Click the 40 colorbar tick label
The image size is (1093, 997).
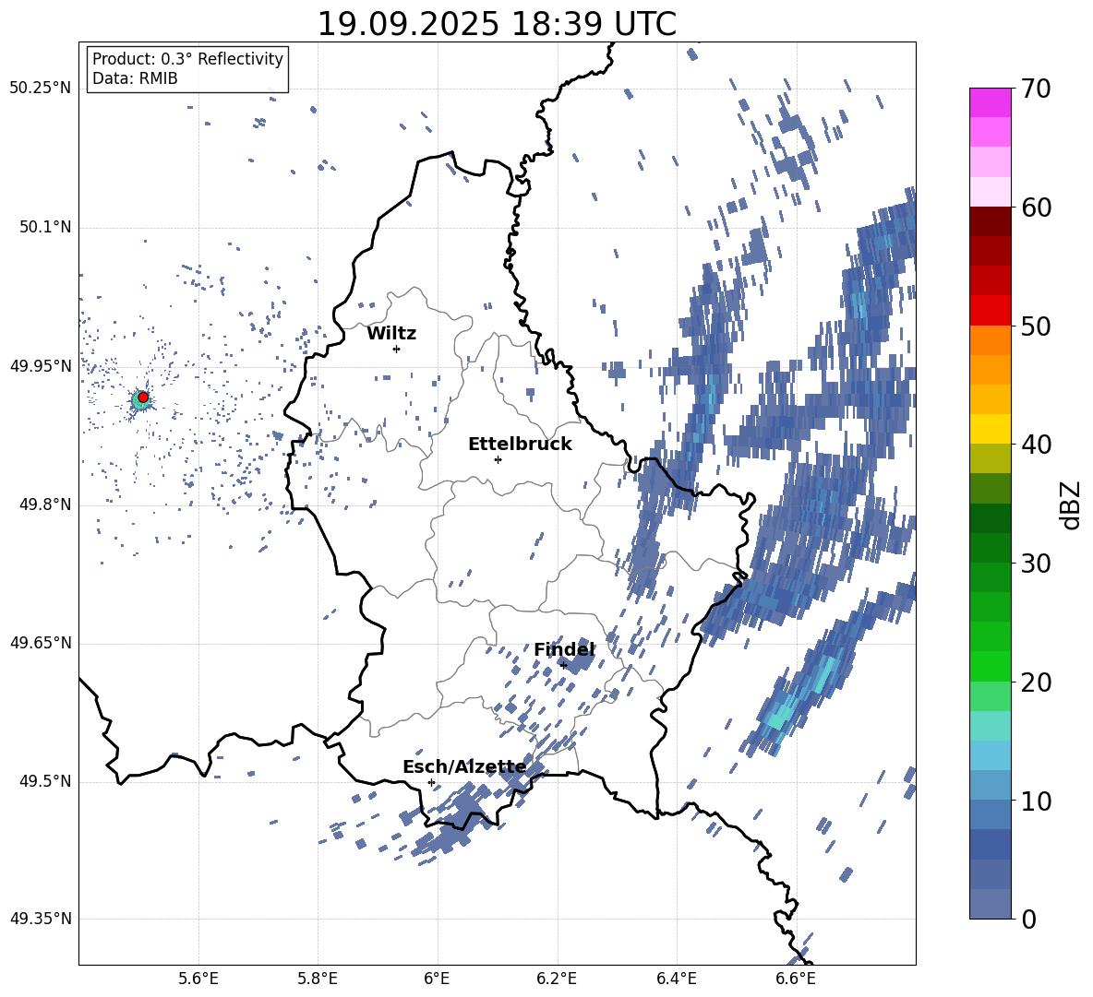pos(1036,445)
